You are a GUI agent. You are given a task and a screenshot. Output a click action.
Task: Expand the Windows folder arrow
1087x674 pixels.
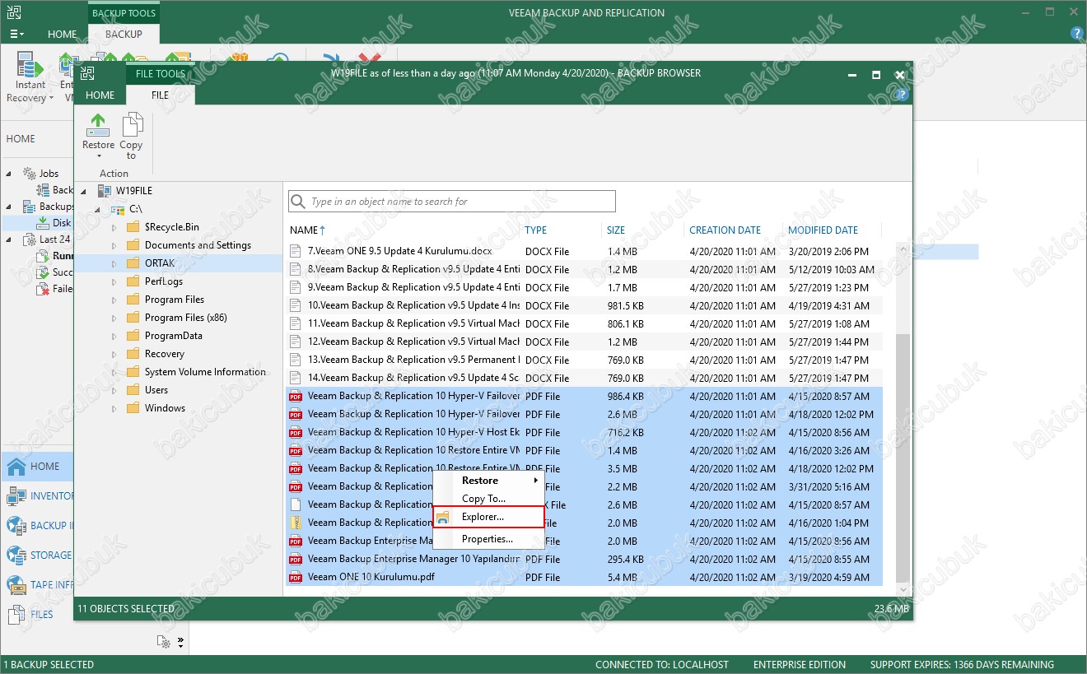(114, 408)
